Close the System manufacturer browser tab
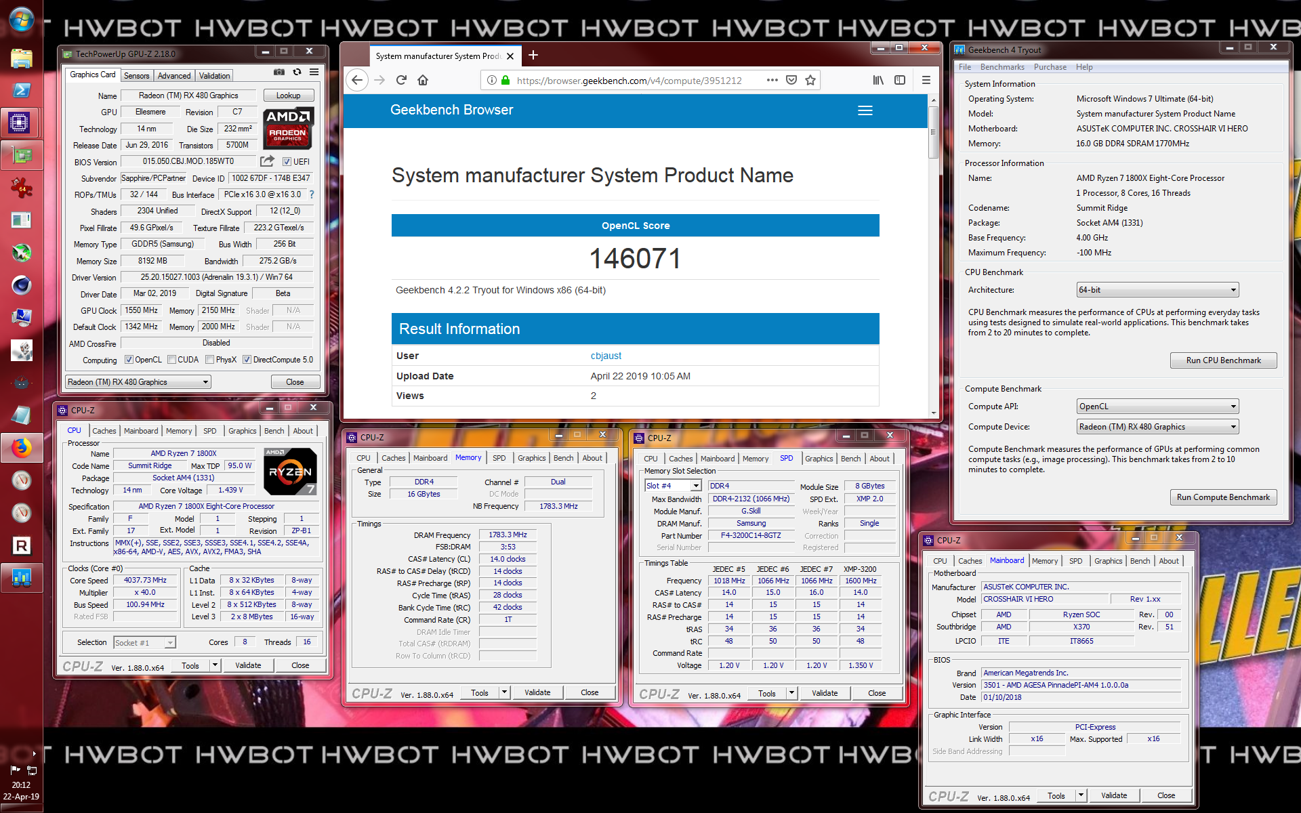1301x813 pixels. [x=510, y=56]
